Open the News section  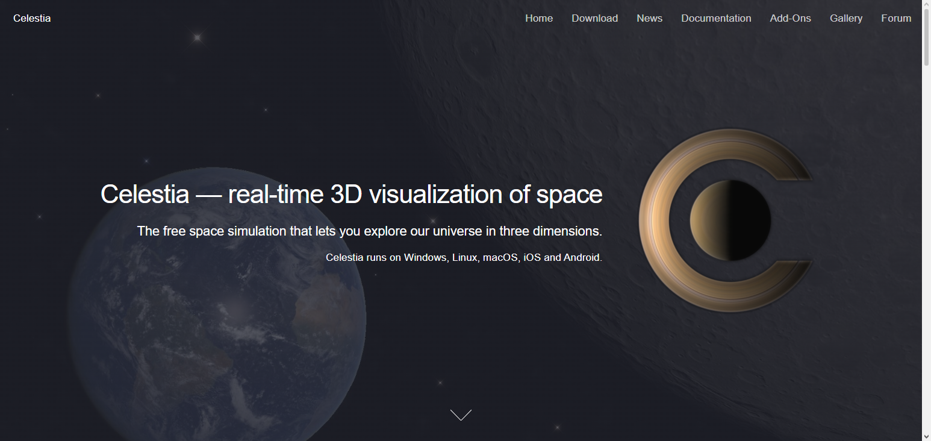649,18
